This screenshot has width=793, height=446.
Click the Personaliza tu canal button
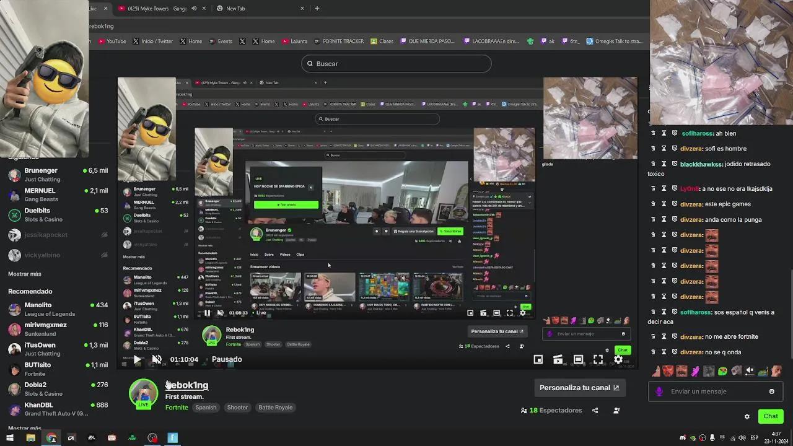[x=579, y=388]
